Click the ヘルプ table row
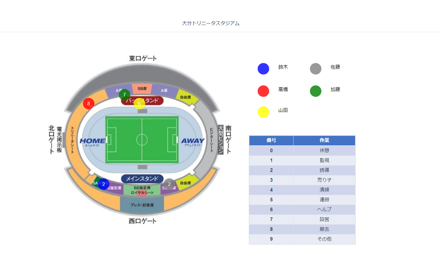 [324, 210]
